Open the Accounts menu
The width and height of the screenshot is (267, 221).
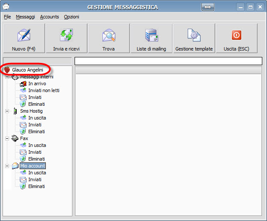(x=49, y=17)
